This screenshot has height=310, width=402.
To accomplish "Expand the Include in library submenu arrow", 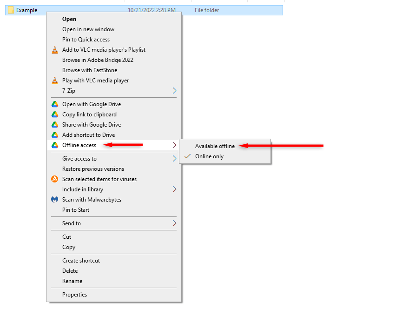I will point(174,189).
